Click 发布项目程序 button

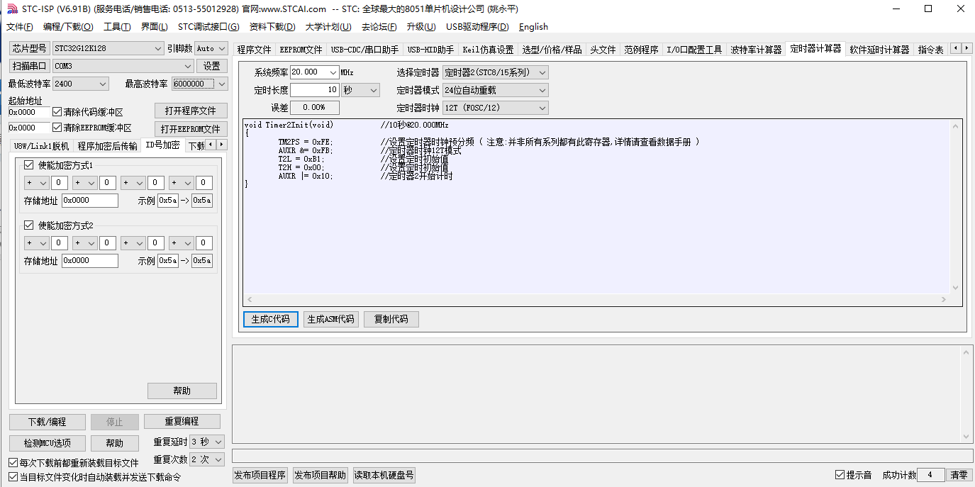pyautogui.click(x=260, y=475)
